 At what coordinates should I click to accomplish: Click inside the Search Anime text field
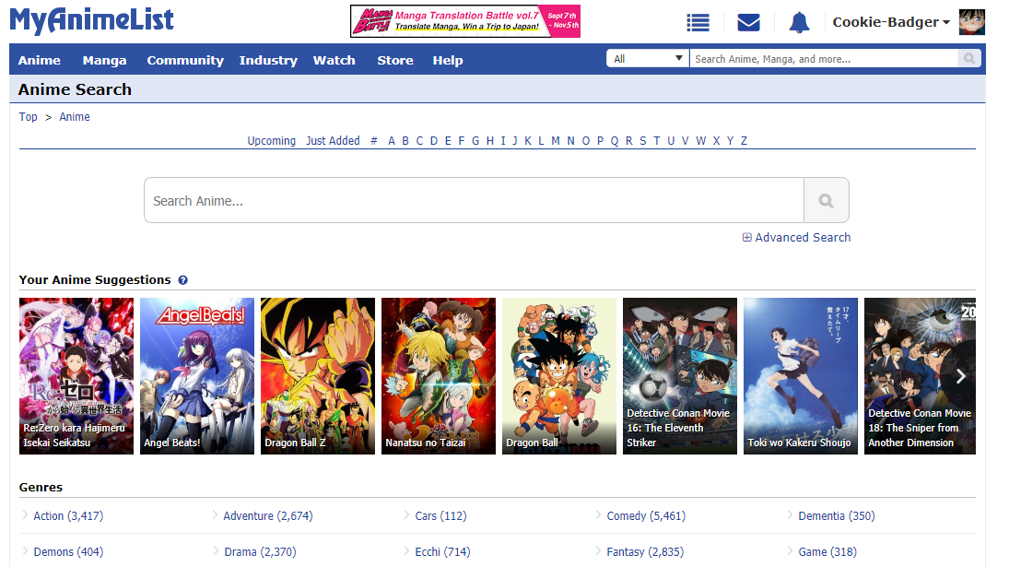pyautogui.click(x=474, y=201)
